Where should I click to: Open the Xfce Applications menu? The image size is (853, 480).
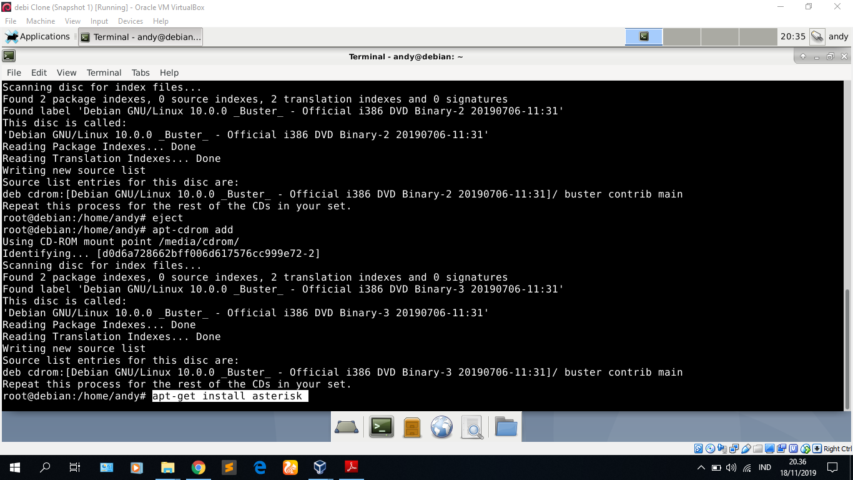tap(37, 37)
